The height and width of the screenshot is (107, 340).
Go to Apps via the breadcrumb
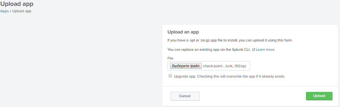(x=5, y=11)
